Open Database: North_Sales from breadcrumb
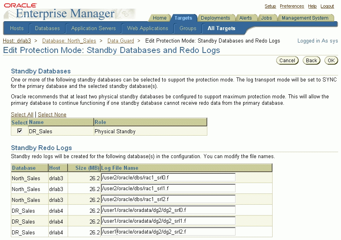Image resolution: width=341 pixels, height=240 pixels. click(x=68, y=41)
